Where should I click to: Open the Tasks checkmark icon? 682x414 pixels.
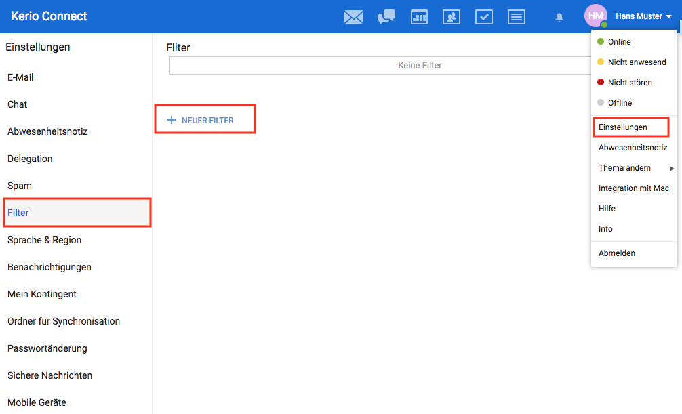click(x=484, y=17)
